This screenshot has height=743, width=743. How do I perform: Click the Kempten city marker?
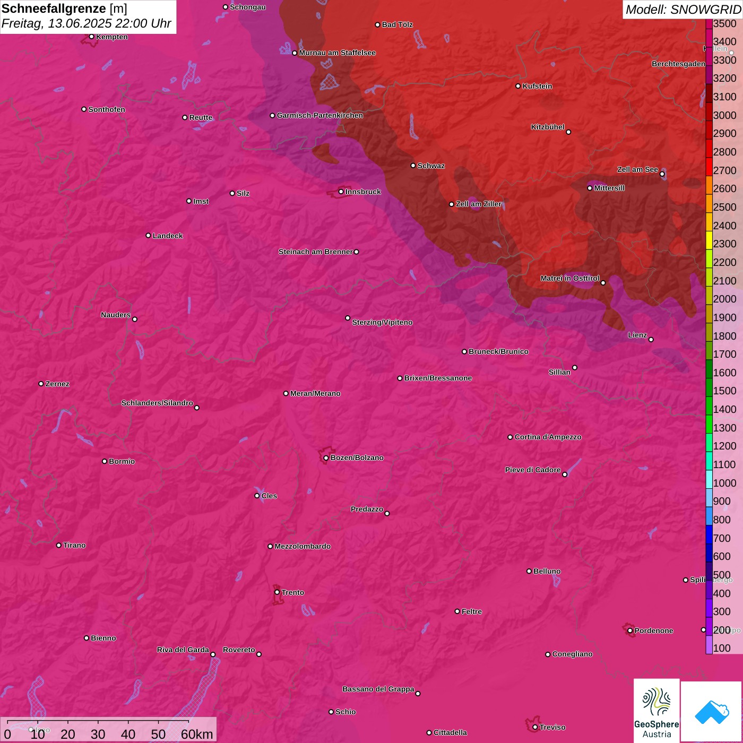[91, 37]
